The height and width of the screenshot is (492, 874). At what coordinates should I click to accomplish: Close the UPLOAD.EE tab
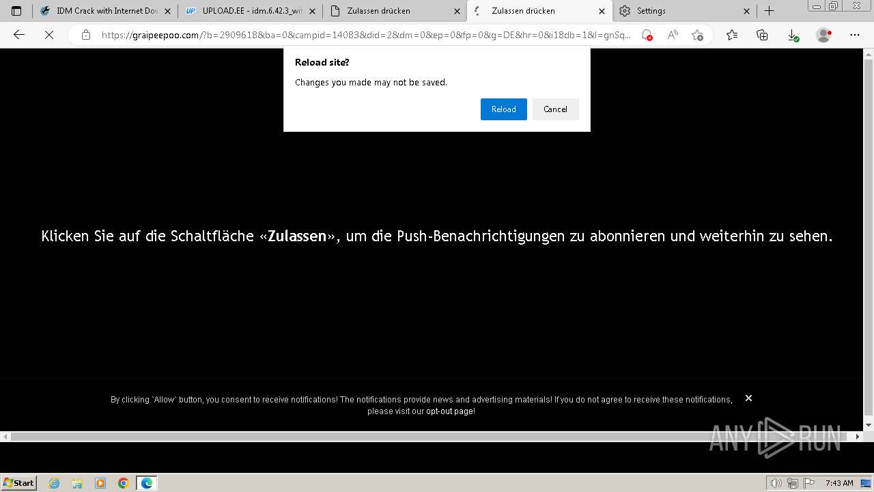312,11
